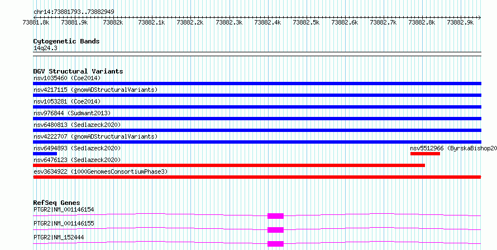497x250 pixels.
Task: Click the magenta exon of PTGR2 NM_152444
Action: 275,244
